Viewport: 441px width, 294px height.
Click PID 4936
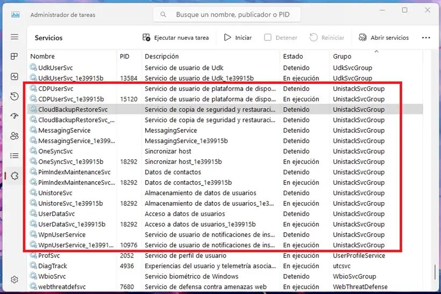pyautogui.click(x=126, y=266)
